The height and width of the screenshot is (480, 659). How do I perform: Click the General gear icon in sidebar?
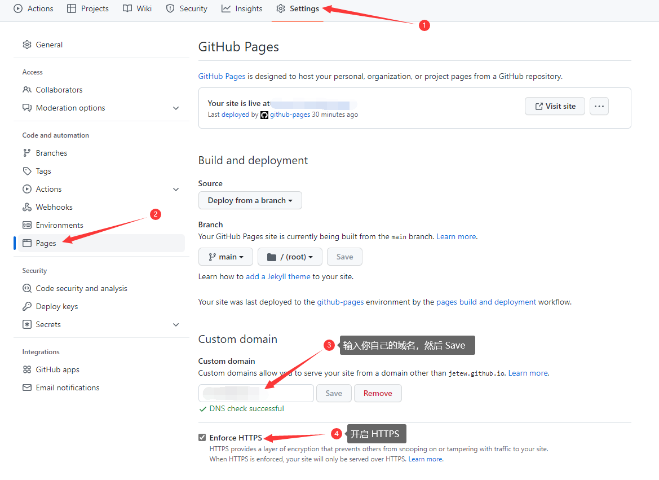click(x=26, y=45)
